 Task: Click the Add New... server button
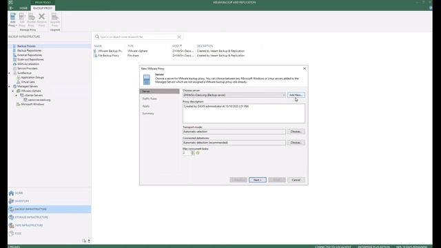click(296, 95)
